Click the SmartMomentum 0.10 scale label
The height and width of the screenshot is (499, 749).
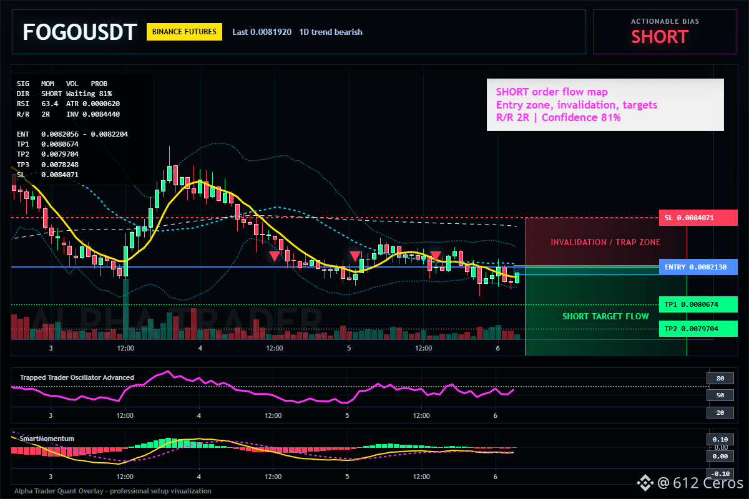coord(720,439)
